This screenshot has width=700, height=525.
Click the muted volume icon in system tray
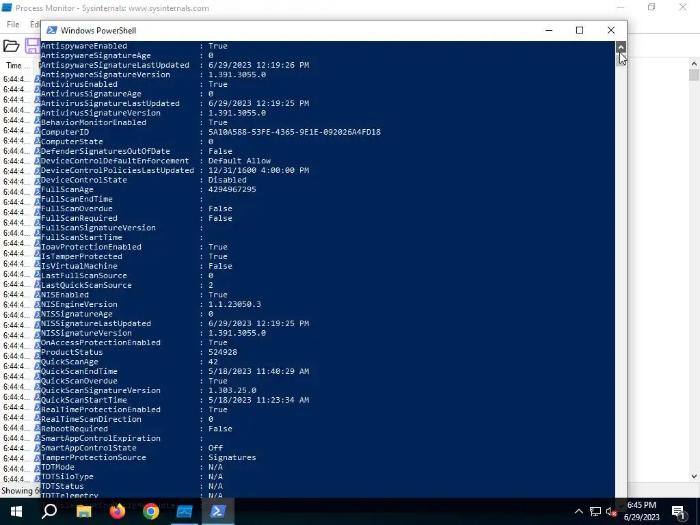coord(611,511)
